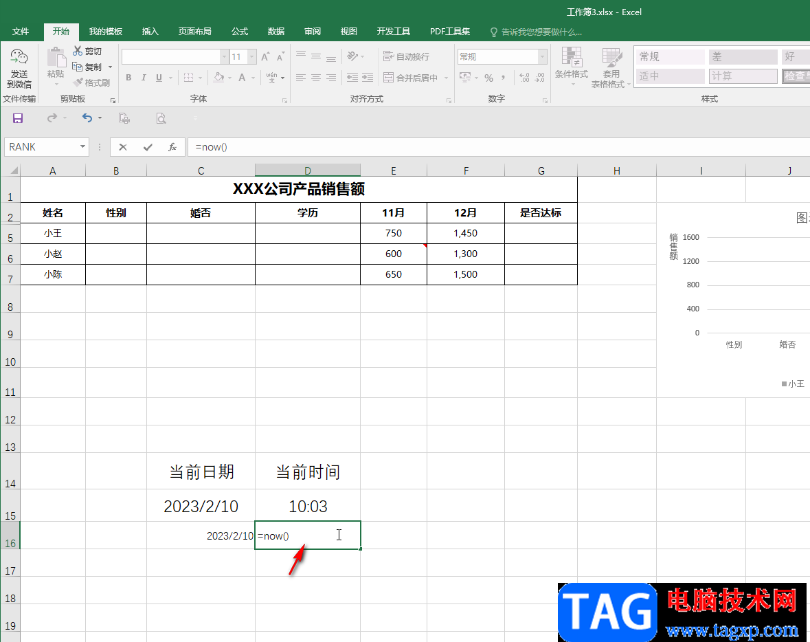Switch to the 开发工具 Developer tab

(393, 32)
